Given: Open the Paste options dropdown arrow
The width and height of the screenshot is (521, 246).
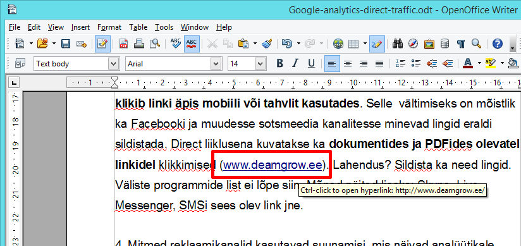Looking at the screenshot, I should [255, 44].
